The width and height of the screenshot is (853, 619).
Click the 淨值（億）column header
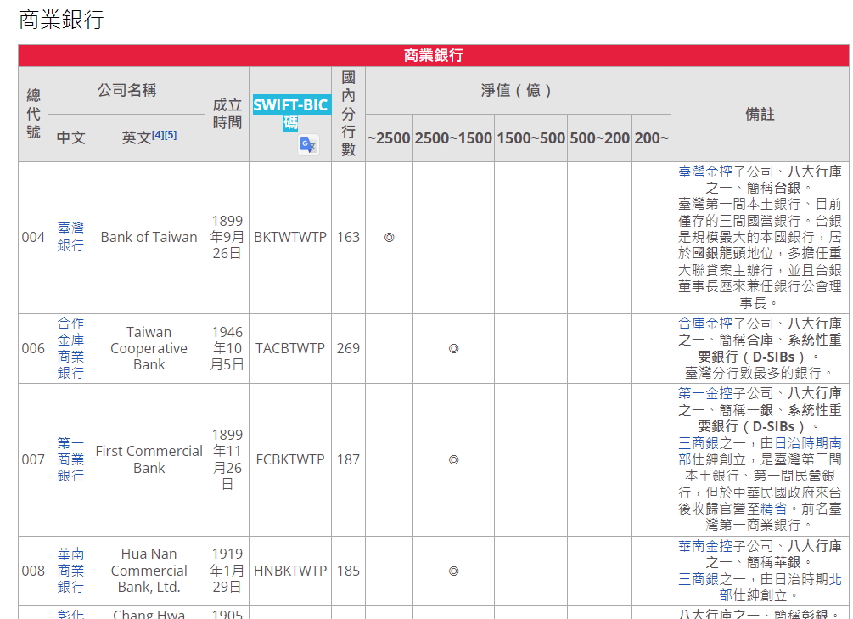518,90
